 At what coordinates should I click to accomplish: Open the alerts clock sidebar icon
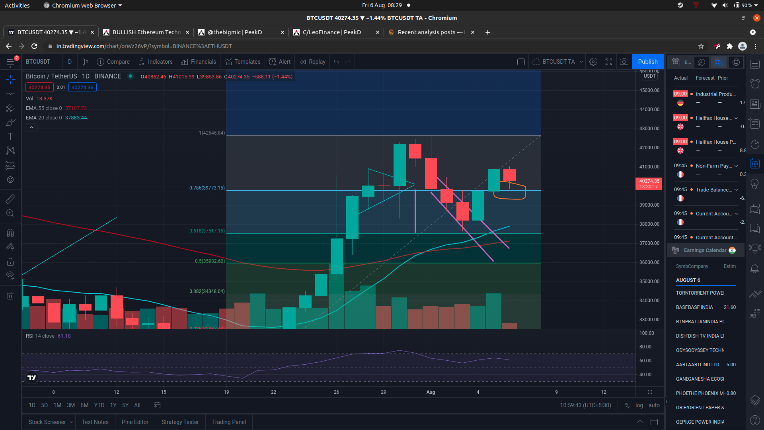[x=755, y=84]
